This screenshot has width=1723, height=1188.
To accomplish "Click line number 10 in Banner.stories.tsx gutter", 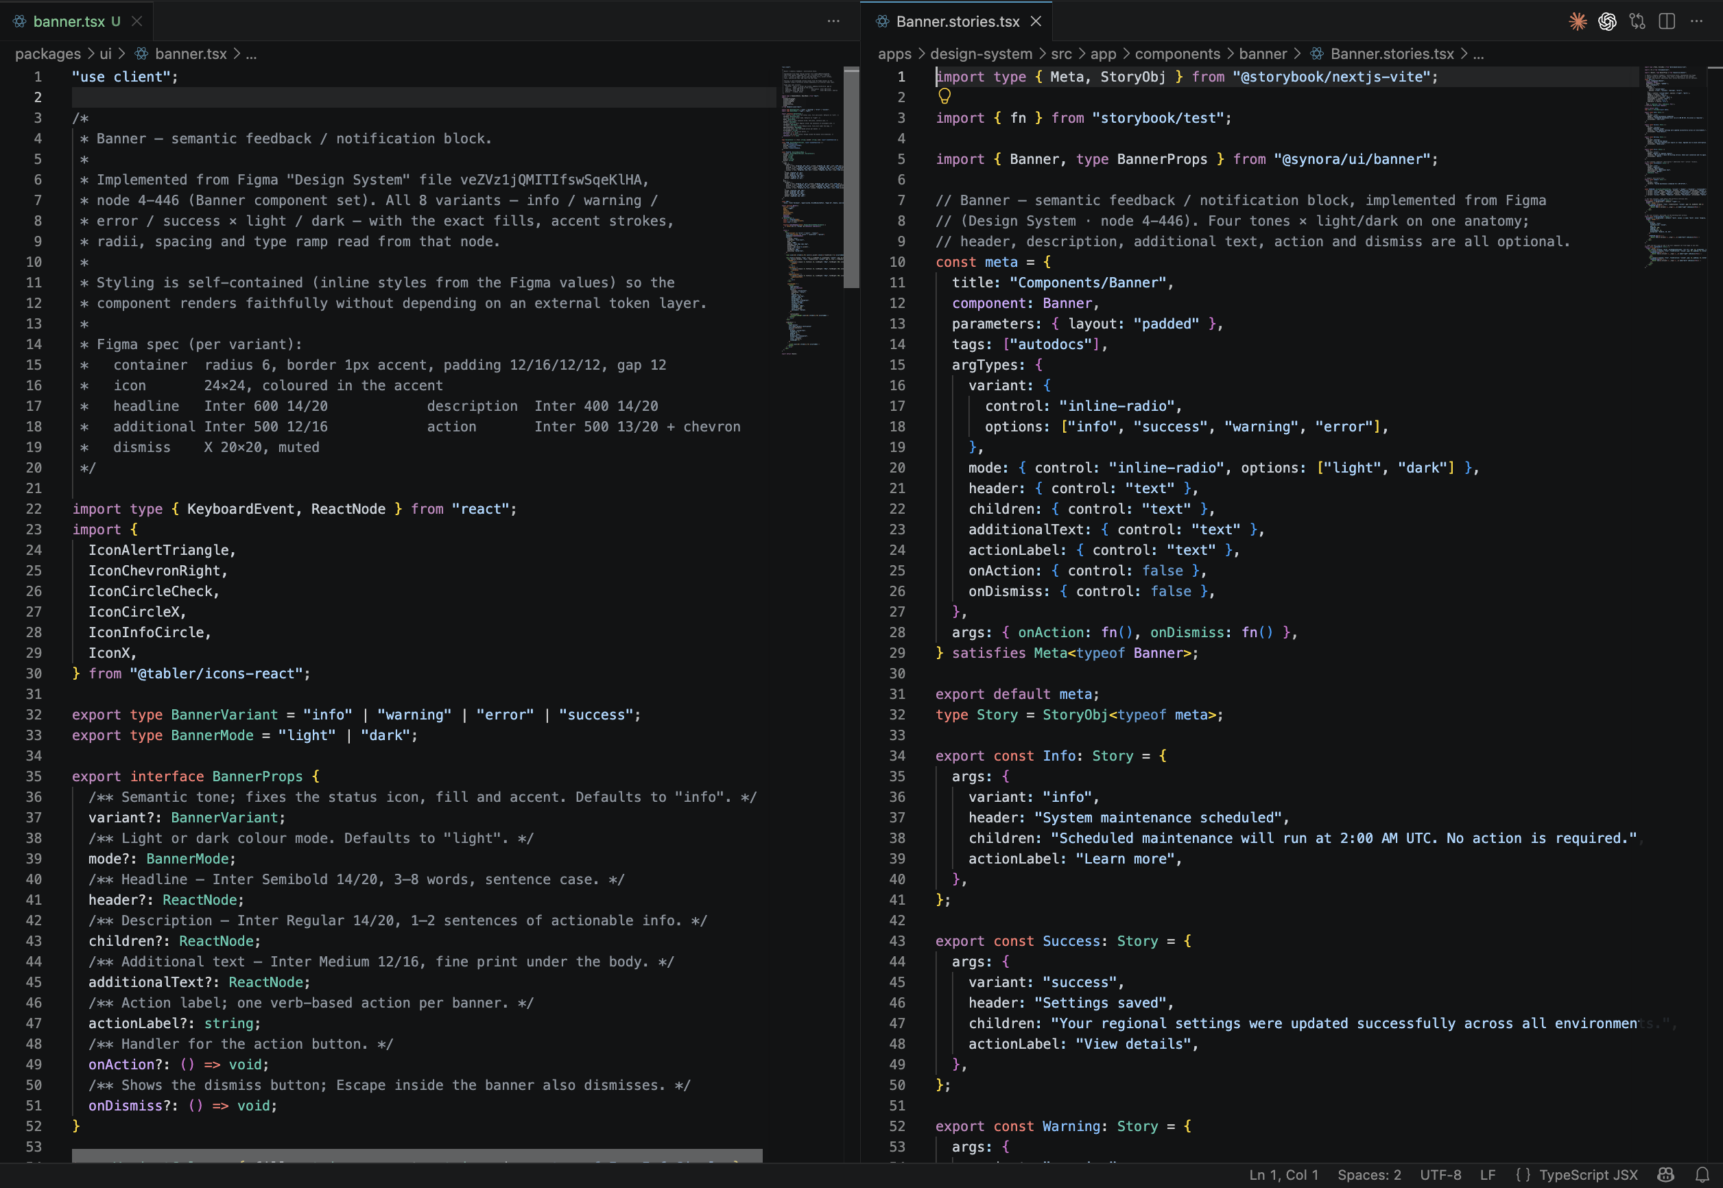I will coord(897,262).
